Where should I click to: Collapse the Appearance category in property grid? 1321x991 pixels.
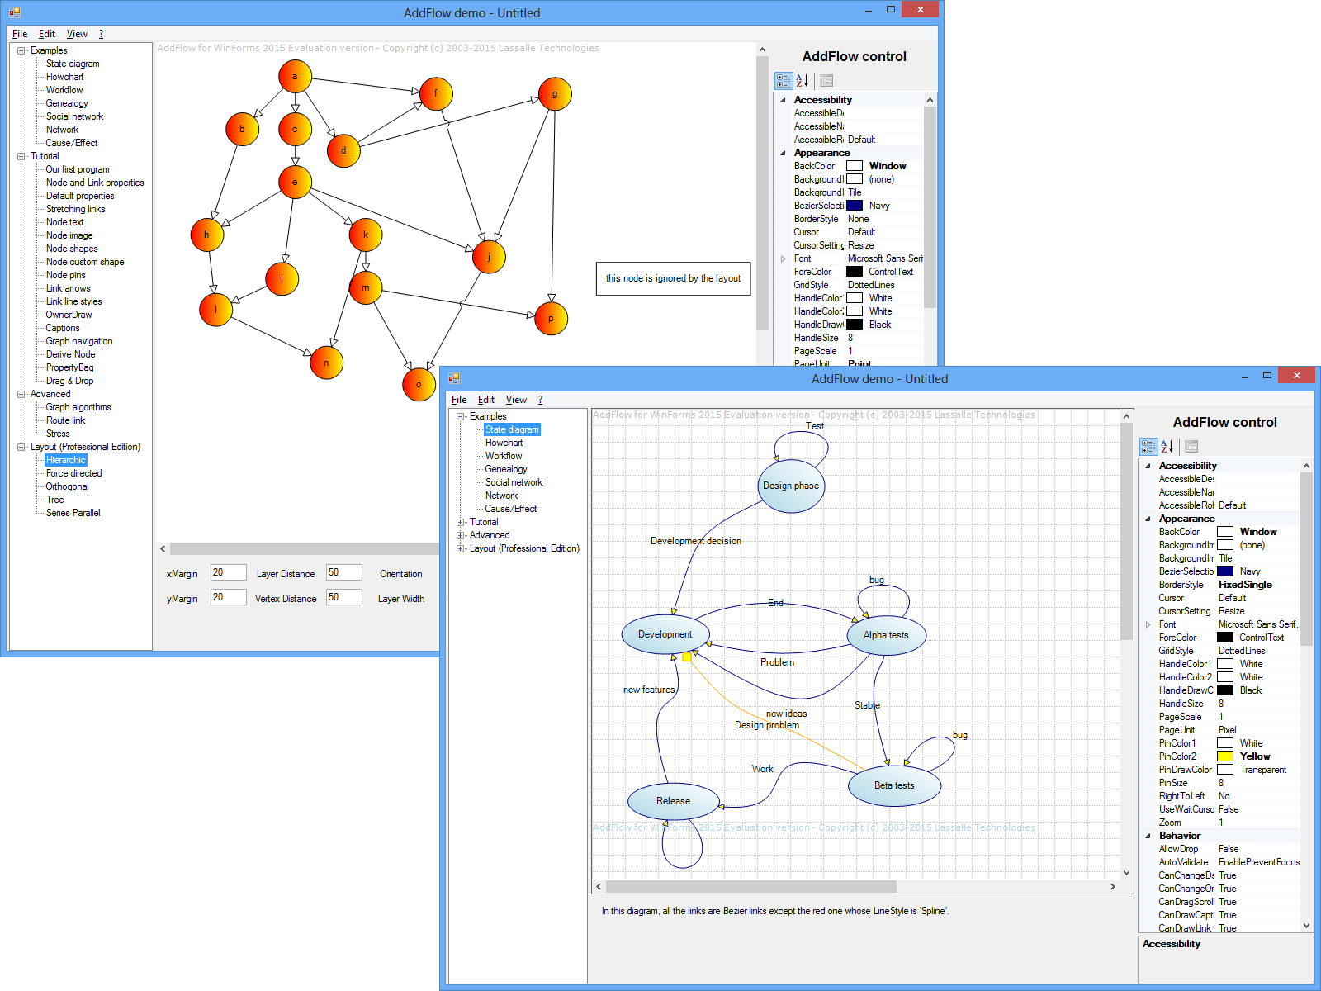pos(1148,518)
